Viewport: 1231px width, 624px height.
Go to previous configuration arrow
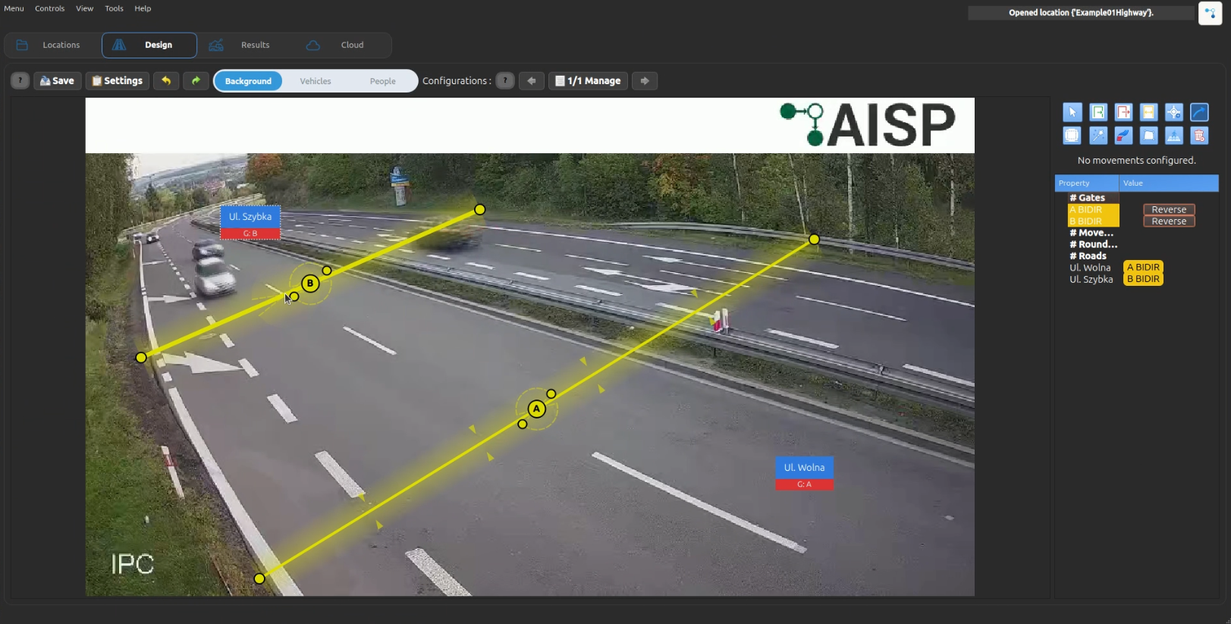(532, 80)
